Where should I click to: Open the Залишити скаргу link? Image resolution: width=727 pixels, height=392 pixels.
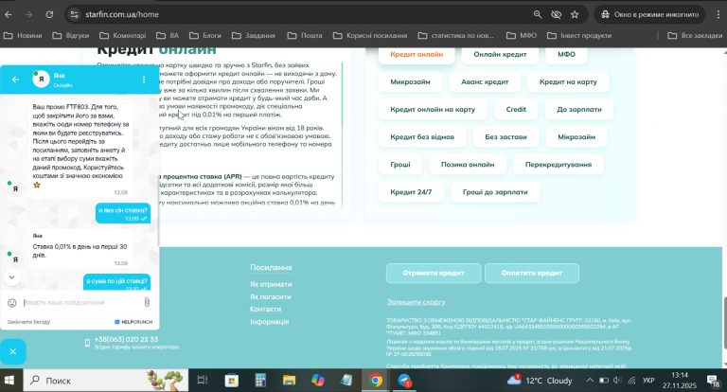(416, 302)
